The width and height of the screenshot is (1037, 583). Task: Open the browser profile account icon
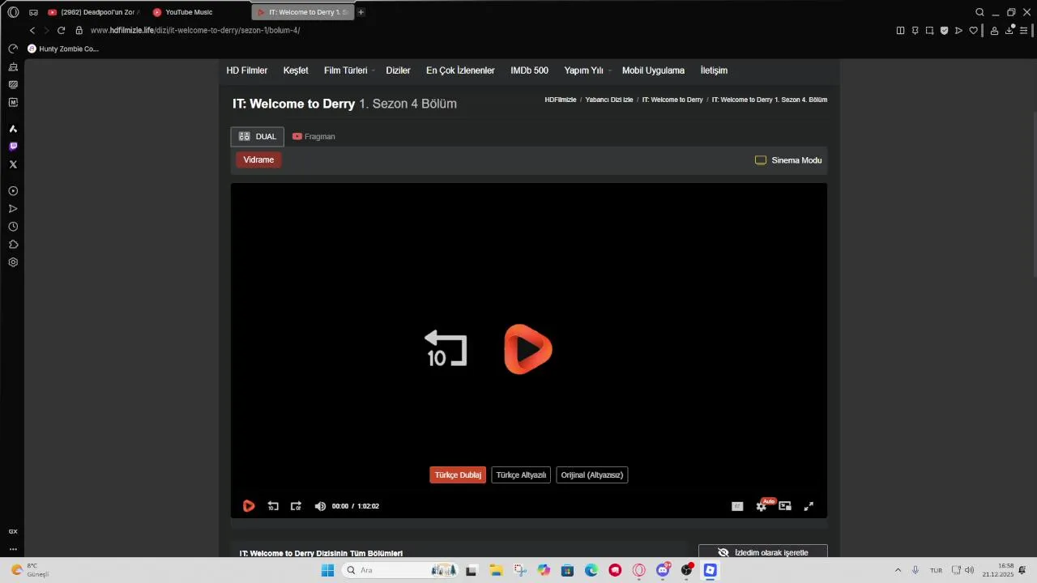[x=994, y=31]
